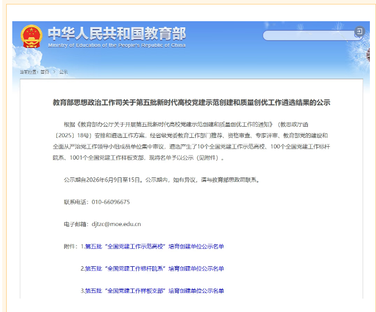The height and width of the screenshot is (312, 376).
Task: Click the paragraph starting with 根据《教育部办公厅
Action: 191,141
